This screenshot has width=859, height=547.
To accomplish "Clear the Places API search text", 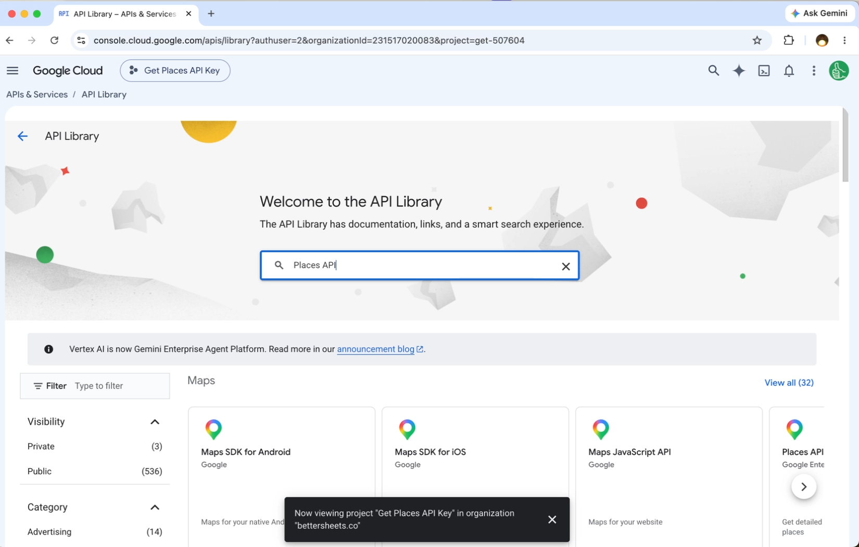I will [566, 266].
